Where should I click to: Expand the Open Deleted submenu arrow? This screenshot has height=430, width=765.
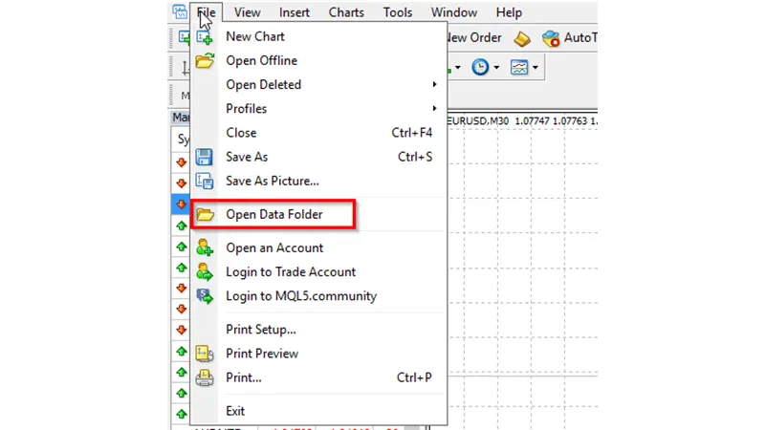tap(435, 85)
